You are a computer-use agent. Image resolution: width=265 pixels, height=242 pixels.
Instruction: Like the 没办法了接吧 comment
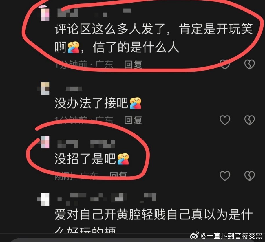(x=225, y=120)
